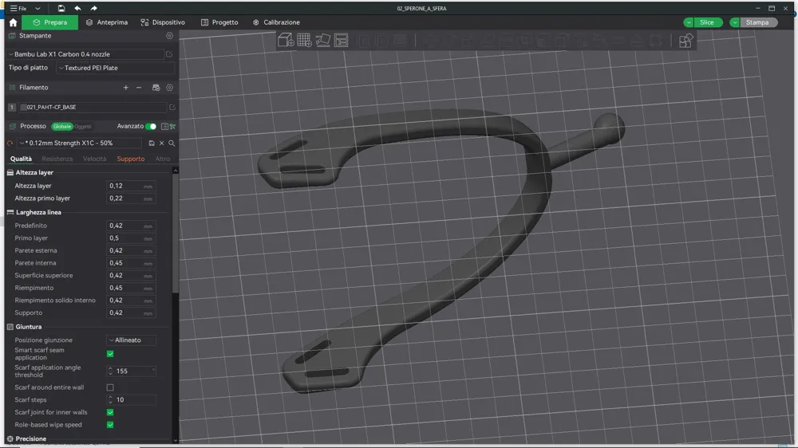Click the home icon
Viewport: 798px width, 448px height.
pos(14,22)
